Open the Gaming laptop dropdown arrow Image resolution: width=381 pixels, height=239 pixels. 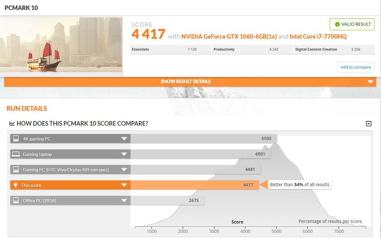click(124, 154)
